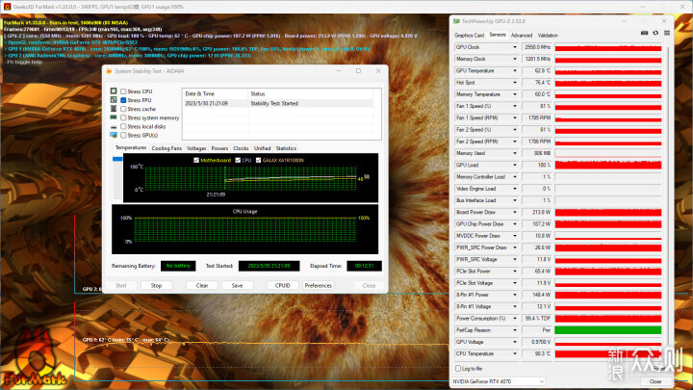Click the AIDA64 flame icon in title bar
The image size is (693, 390).
109,71
